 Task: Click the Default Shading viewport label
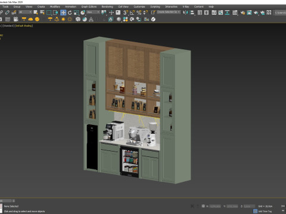point(24,26)
